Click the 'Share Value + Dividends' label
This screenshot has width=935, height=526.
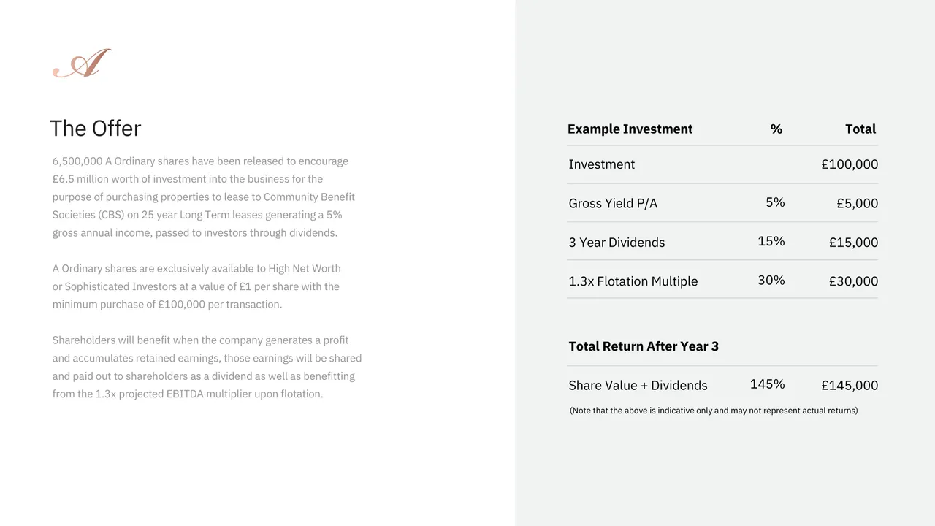pos(638,386)
